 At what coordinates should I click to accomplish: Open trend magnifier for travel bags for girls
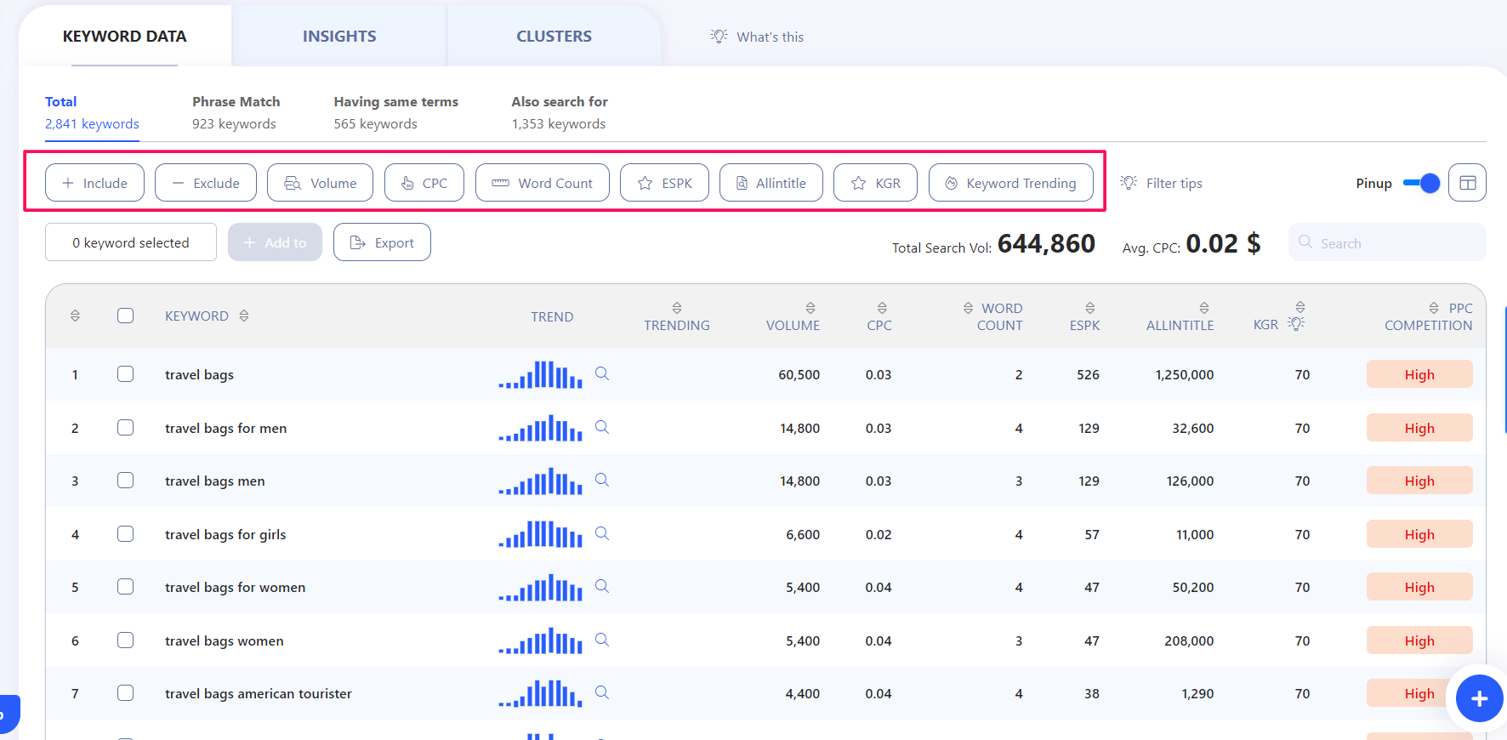602,533
